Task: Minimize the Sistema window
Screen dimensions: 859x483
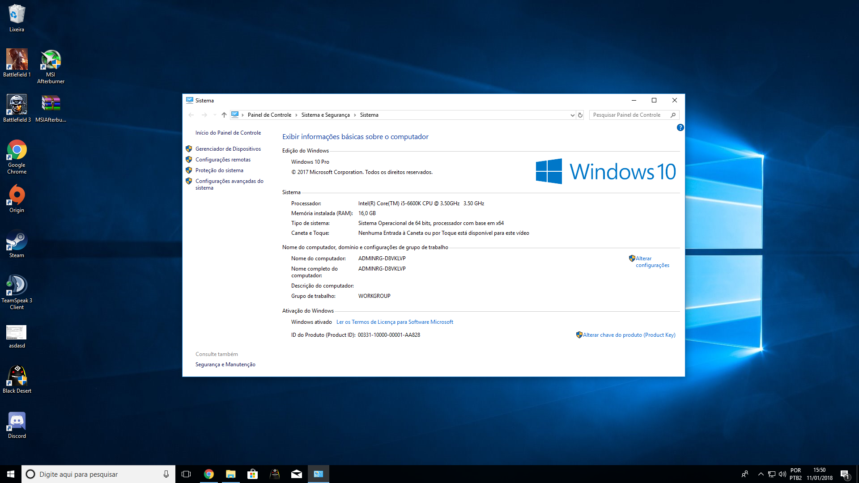Action: [634, 100]
